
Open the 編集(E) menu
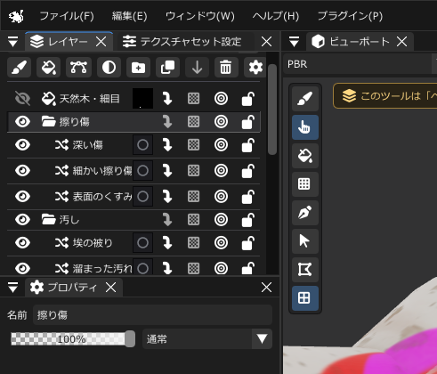129,16
